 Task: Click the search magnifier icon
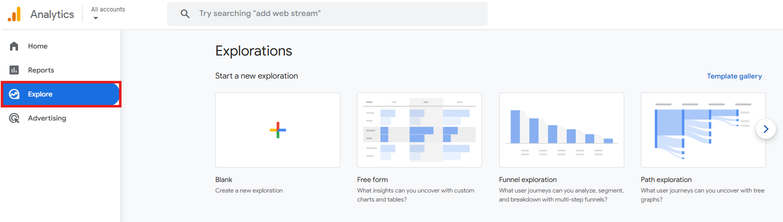(185, 14)
